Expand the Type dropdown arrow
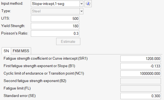Image resolution: width=164 pixels, height=100 pixels. pos(81,11)
